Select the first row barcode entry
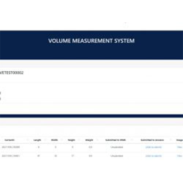 coord(11,147)
